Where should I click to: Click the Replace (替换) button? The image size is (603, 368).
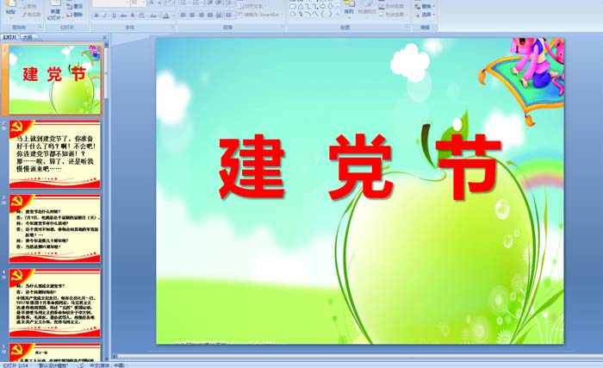click(425, 6)
